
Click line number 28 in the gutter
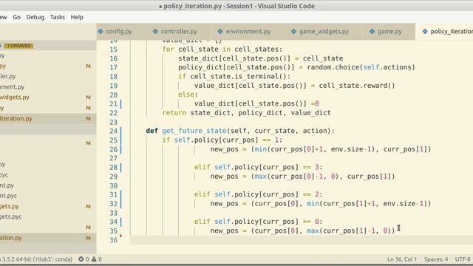113,168
